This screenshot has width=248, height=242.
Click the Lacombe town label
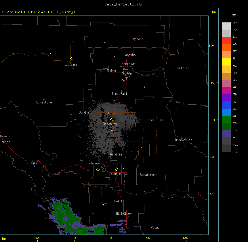click(x=129, y=55)
